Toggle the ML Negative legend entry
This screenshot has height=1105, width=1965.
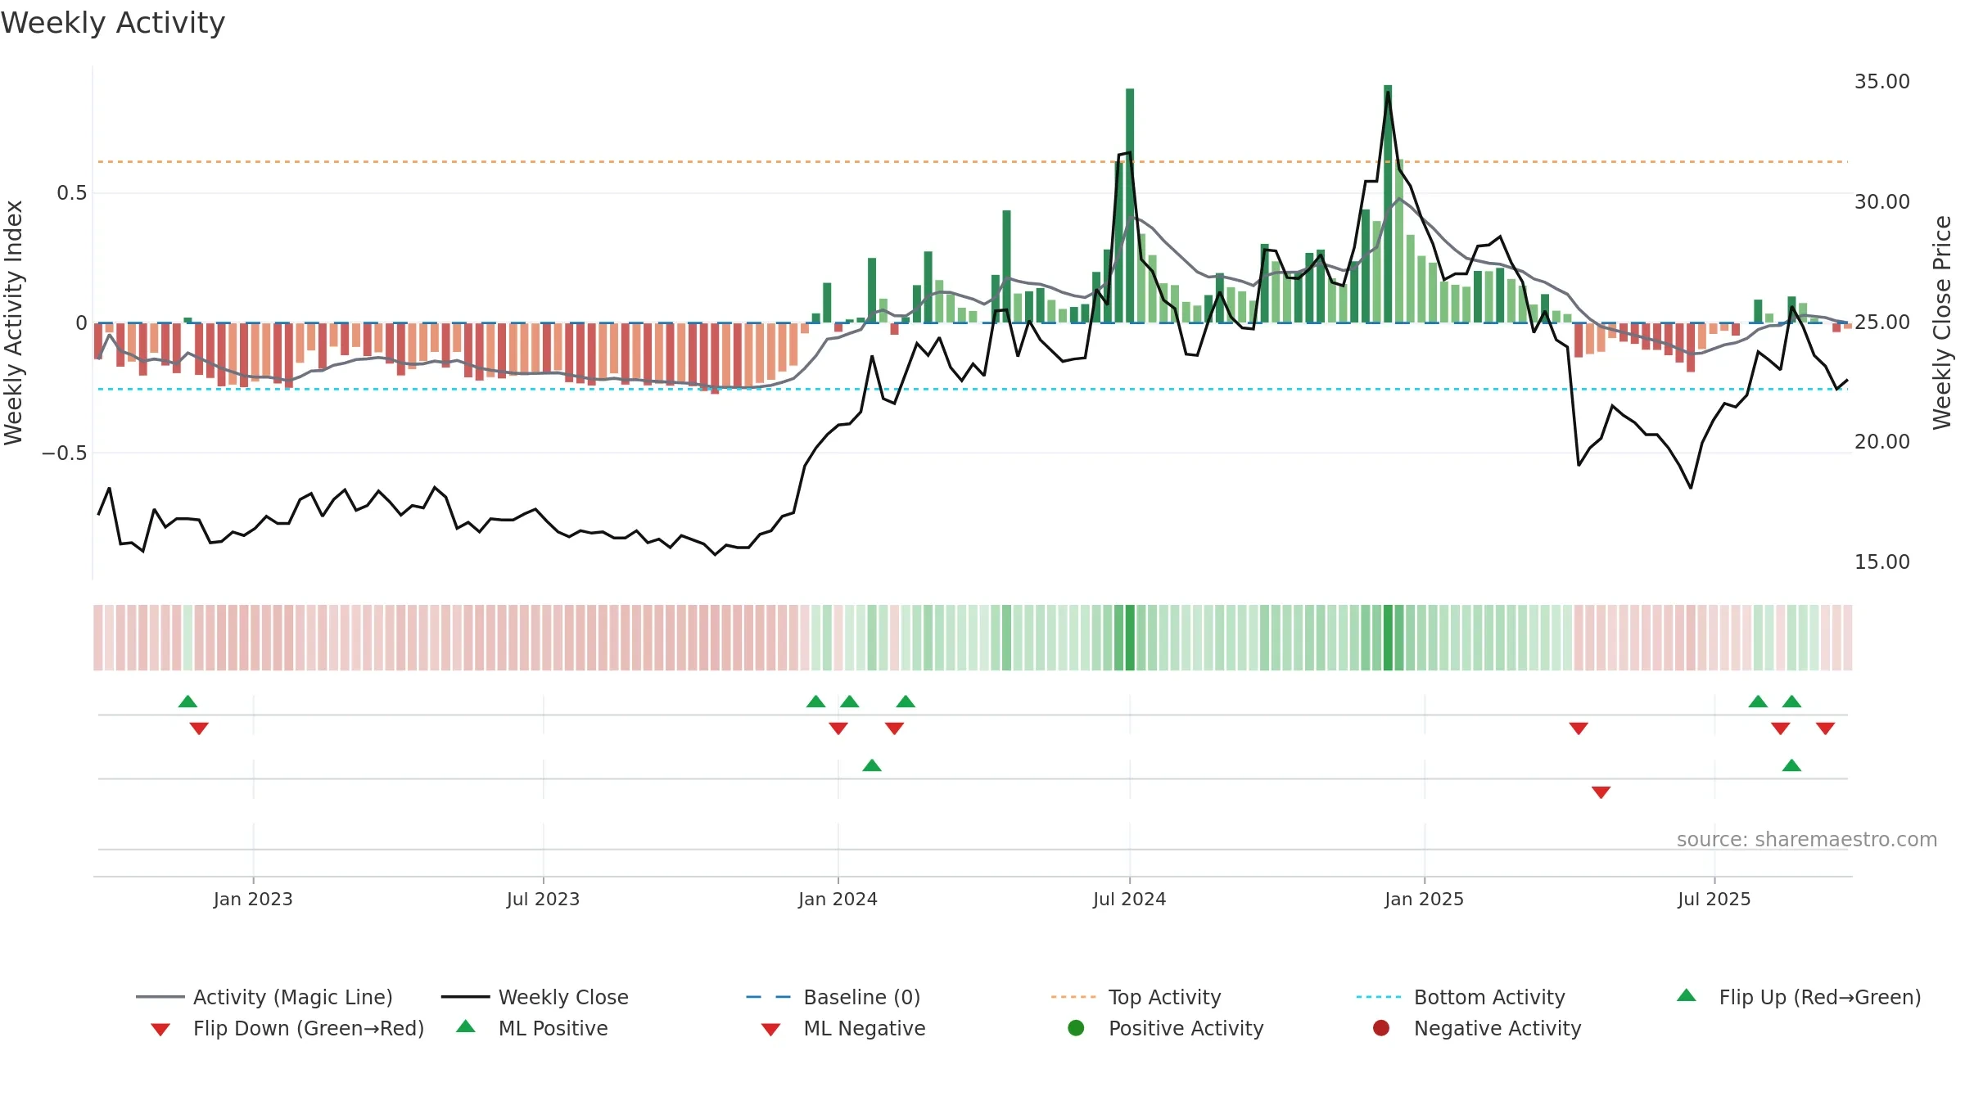[842, 1028]
